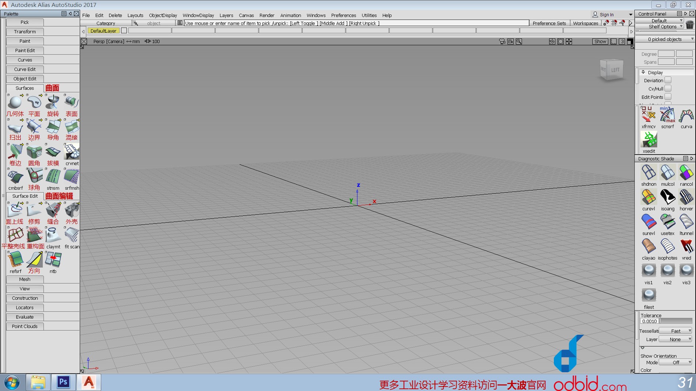Switch to Photoshop in the taskbar
The width and height of the screenshot is (696, 391).
click(x=63, y=383)
